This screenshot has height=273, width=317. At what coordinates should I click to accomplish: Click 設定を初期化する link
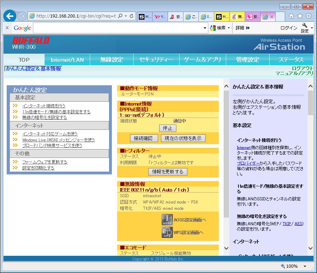[38, 168]
